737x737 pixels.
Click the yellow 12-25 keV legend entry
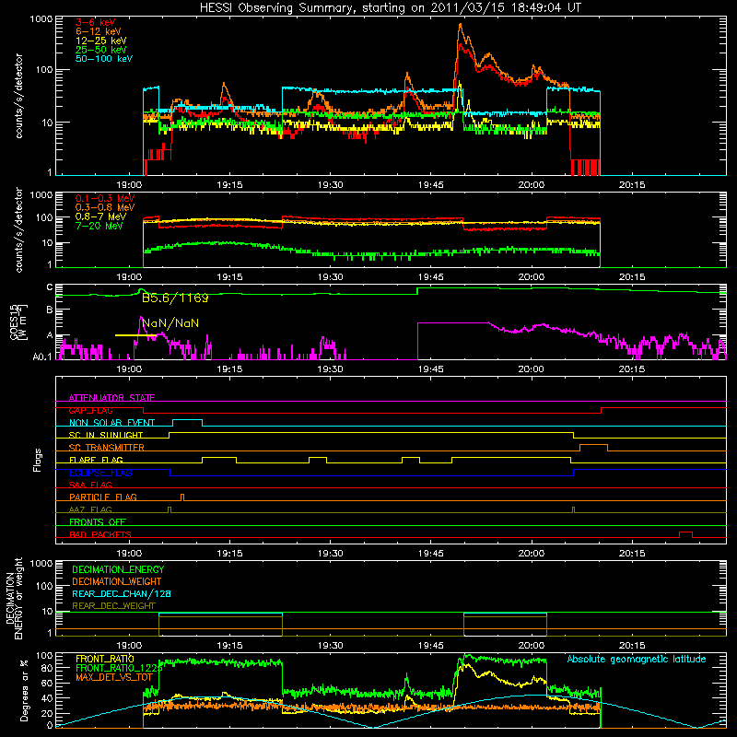(x=101, y=41)
